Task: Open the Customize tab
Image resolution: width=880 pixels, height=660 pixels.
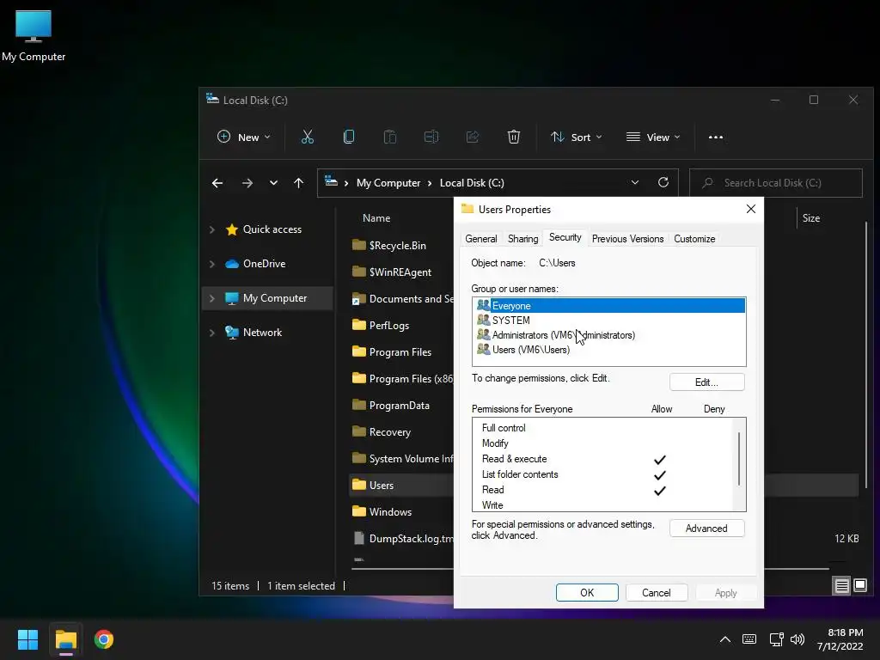Action: coord(694,239)
